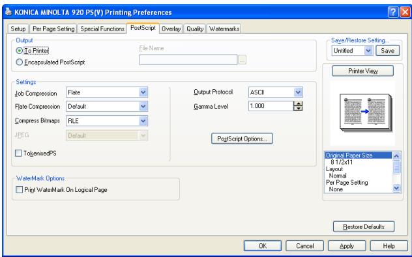Click the title bar help question mark
The width and height of the screenshot is (412, 257).
[x=393, y=12]
